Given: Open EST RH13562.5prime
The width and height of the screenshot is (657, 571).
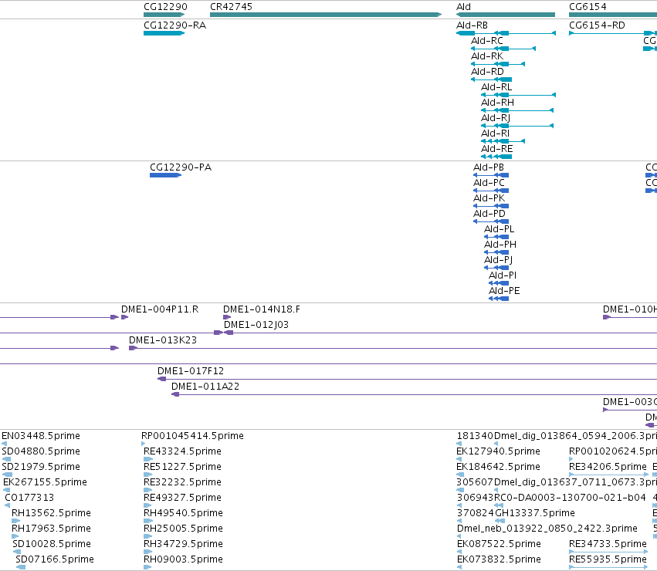Looking at the screenshot, I should point(51,513).
